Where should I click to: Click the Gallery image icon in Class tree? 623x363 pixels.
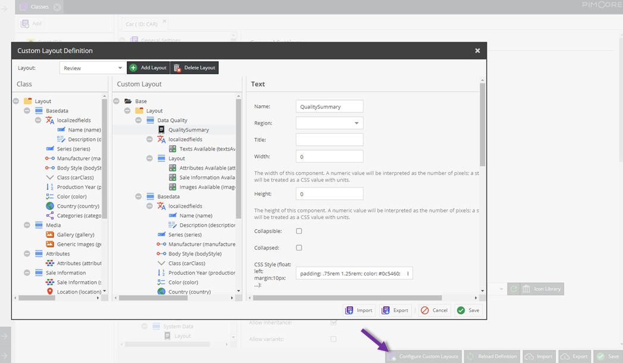click(x=50, y=234)
